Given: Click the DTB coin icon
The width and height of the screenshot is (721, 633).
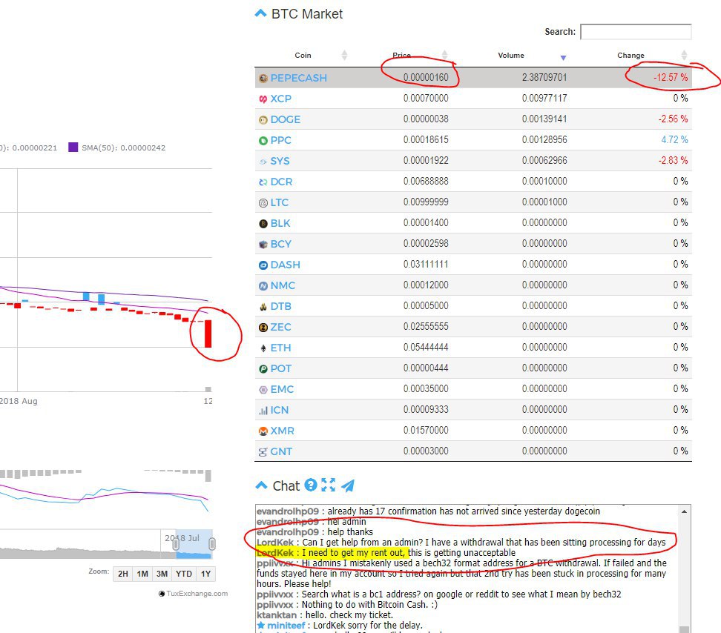Looking at the screenshot, I should pyautogui.click(x=263, y=307).
